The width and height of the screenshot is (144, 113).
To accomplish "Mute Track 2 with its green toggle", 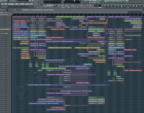I will point(10,19).
